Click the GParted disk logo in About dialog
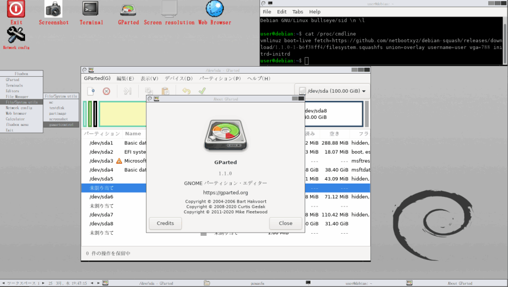This screenshot has height=287, width=508. tap(226, 135)
